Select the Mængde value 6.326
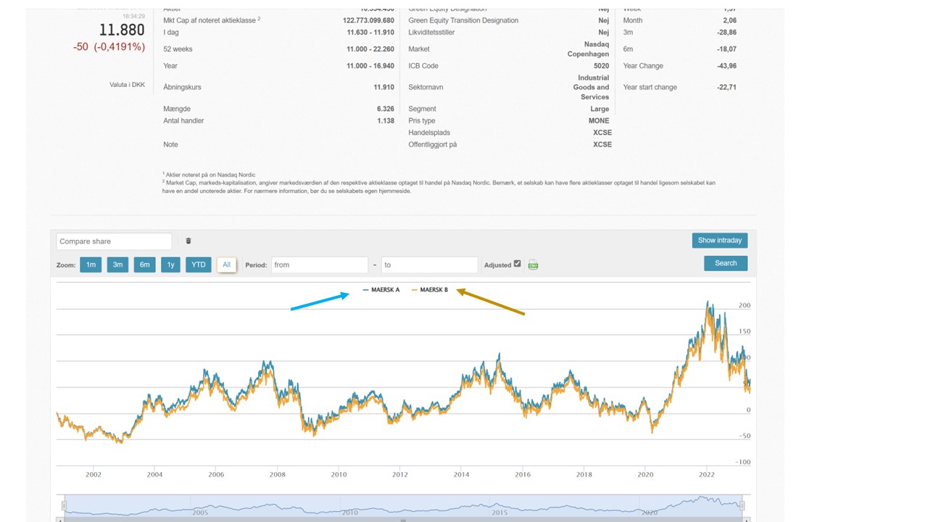Viewport: 928px width, 522px height. (385, 109)
